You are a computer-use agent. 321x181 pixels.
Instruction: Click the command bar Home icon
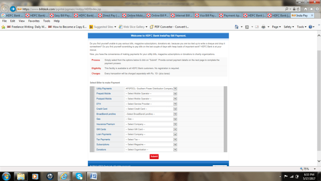236,27
